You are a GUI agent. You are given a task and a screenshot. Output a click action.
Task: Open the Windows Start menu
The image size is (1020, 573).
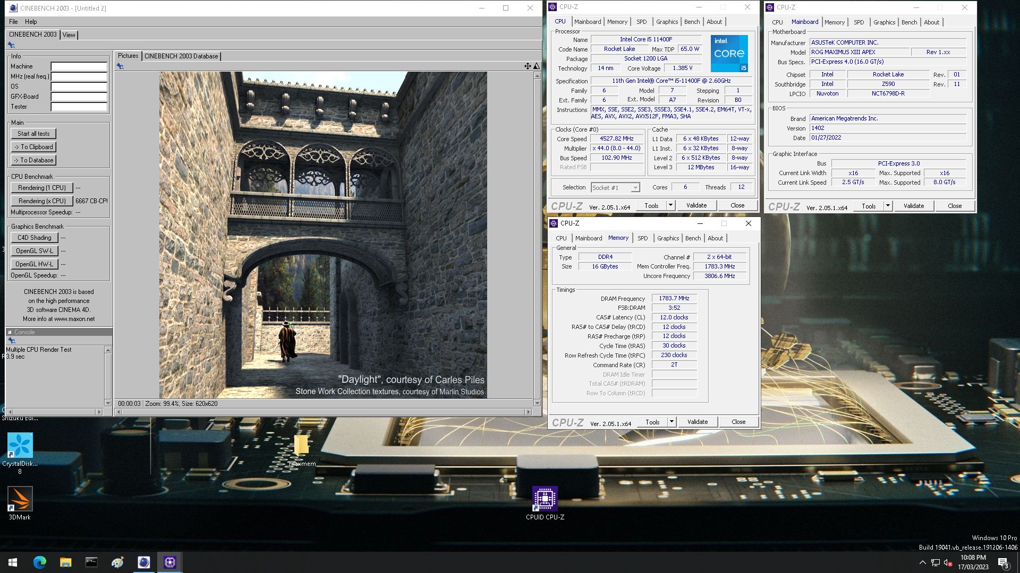13,562
